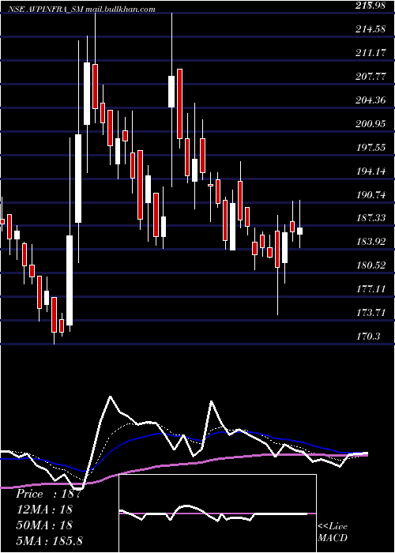Select the 211.17 price axis label
This screenshot has width=395, height=553.
[x=371, y=53]
